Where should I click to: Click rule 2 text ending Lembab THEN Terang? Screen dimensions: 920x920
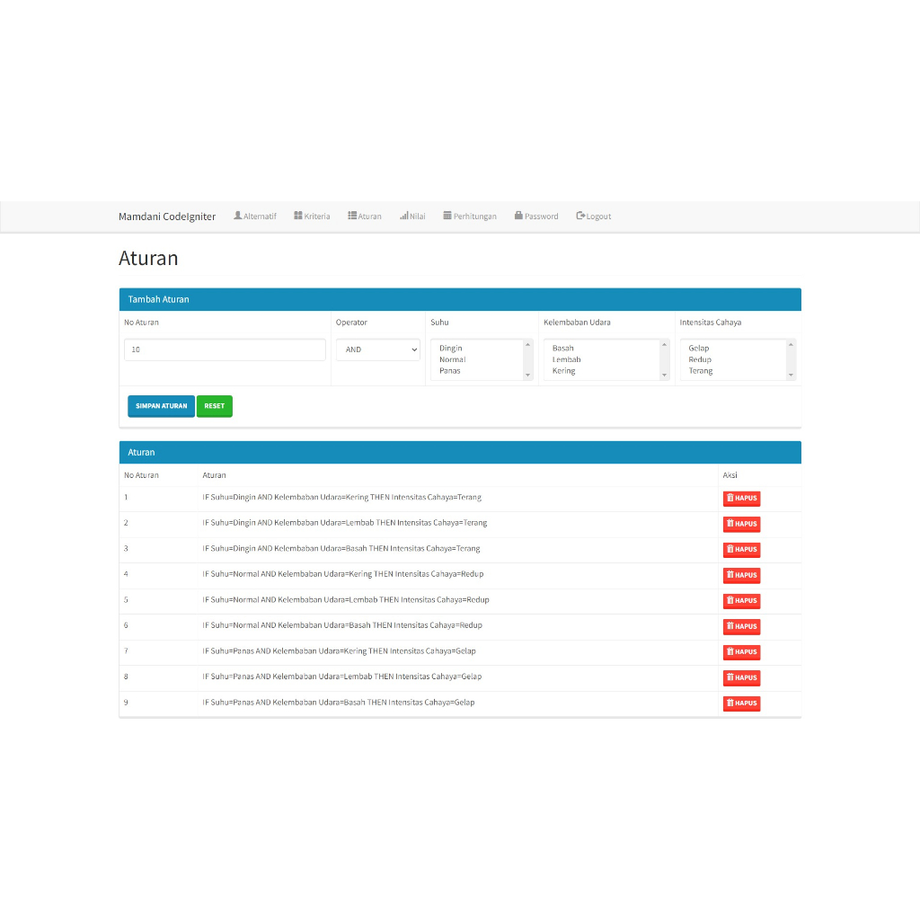(x=345, y=523)
